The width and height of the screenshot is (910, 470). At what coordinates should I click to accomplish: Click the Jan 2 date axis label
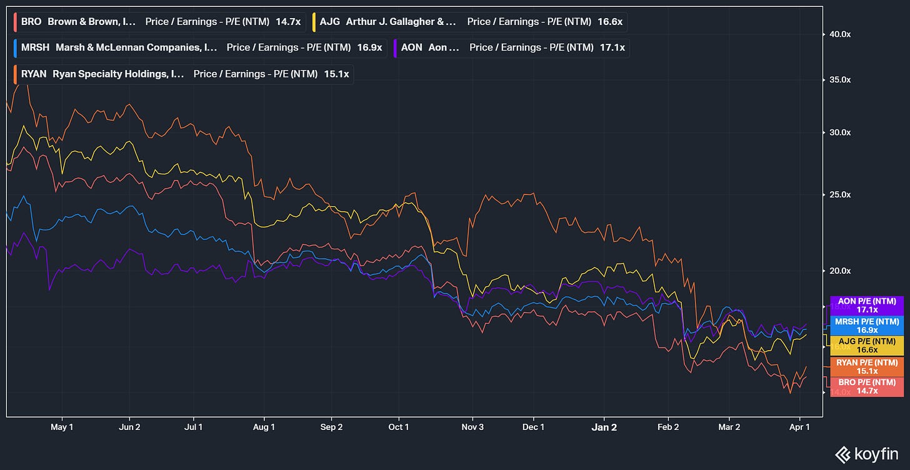pos(604,427)
